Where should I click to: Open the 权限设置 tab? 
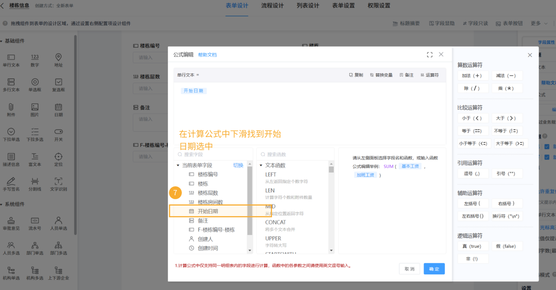379,6
